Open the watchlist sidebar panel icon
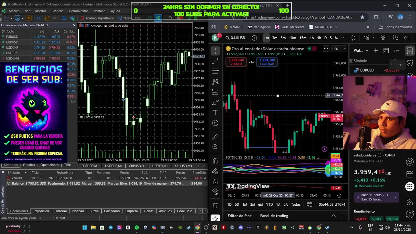The image size is (416, 234). click(409, 50)
